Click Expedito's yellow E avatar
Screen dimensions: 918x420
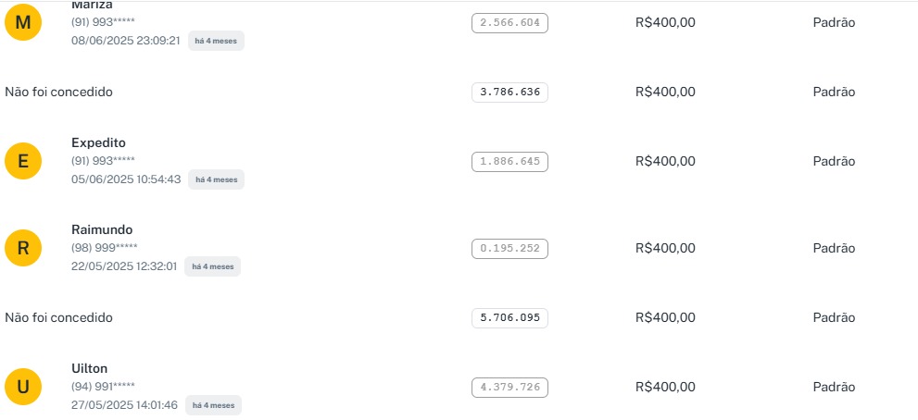[23, 161]
